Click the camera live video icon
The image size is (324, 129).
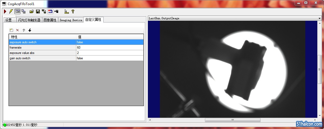click(x=56, y=11)
